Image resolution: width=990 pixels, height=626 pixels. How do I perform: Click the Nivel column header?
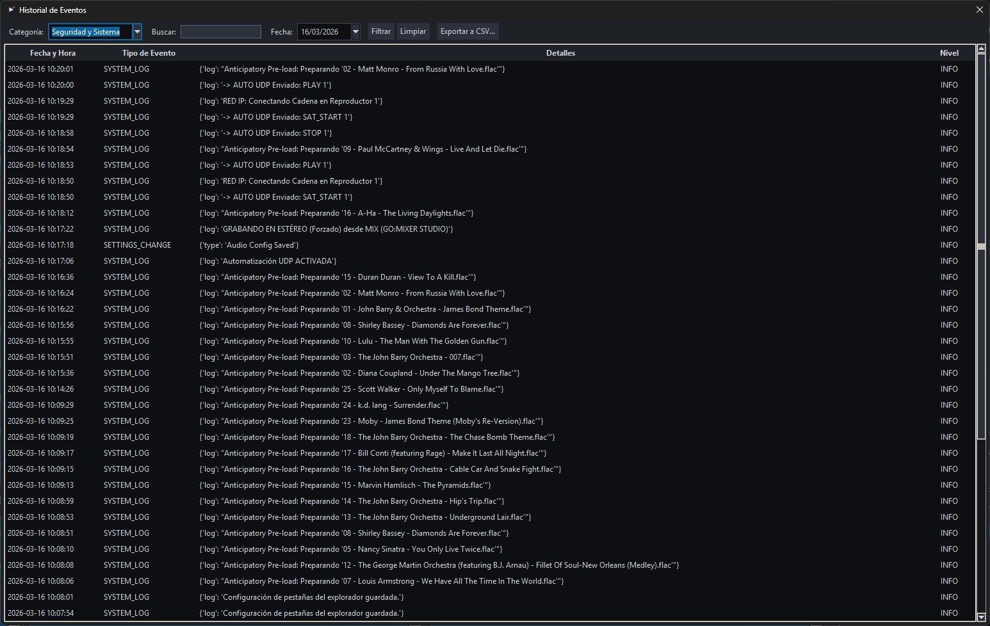coord(949,53)
